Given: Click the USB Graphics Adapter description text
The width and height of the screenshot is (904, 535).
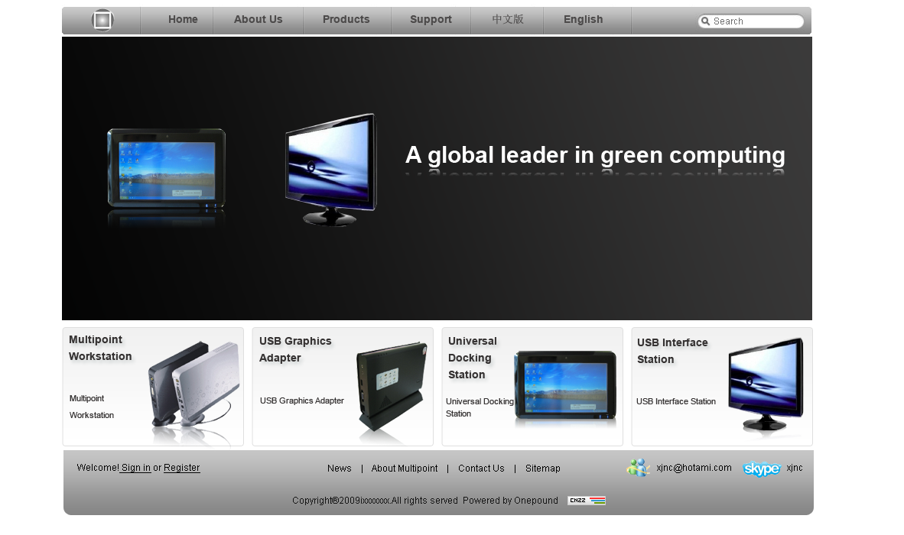Looking at the screenshot, I should pyautogui.click(x=301, y=400).
